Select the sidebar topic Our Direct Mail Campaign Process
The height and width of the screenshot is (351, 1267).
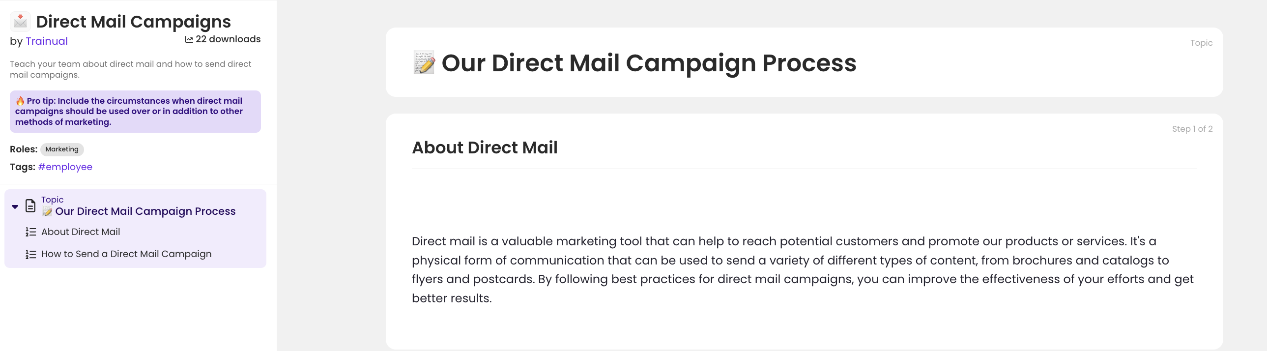click(x=145, y=211)
